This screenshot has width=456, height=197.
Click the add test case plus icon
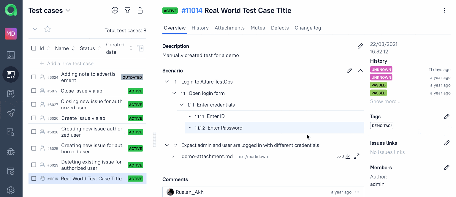tap(115, 10)
